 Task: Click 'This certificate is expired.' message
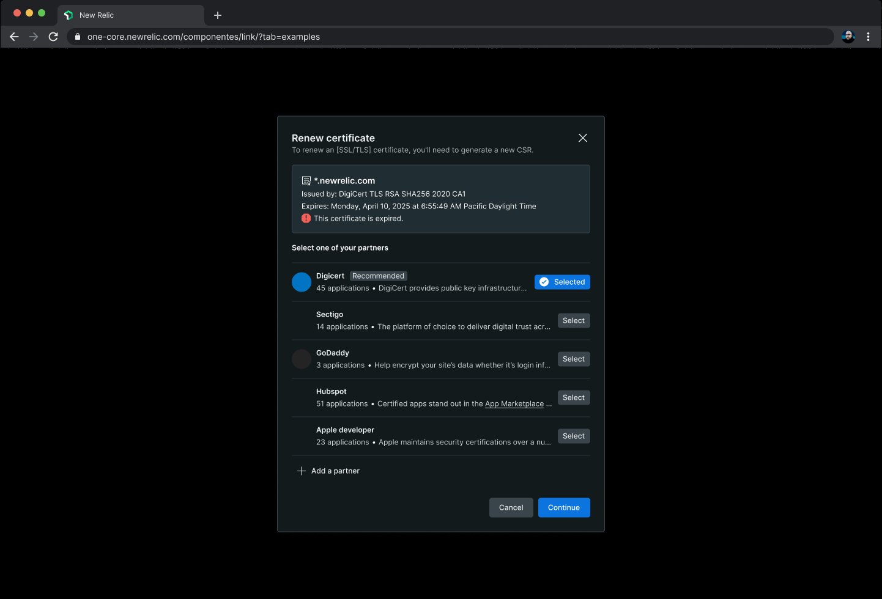358,218
